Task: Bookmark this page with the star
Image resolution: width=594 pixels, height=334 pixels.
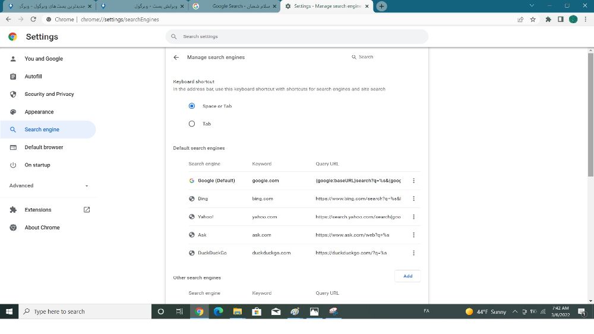Action: pyautogui.click(x=533, y=20)
